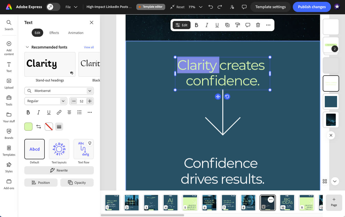Screen dimensions: 345x217
Task: Click the Rewrite button
Action: coord(59,170)
